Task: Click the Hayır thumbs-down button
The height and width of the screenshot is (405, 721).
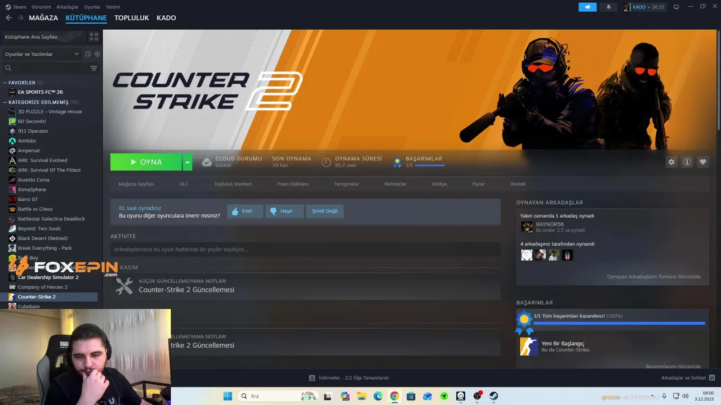Action: [x=284, y=211]
